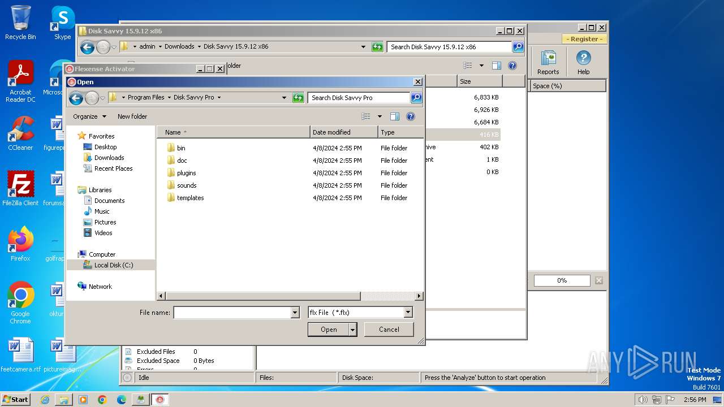Viewport: 724px width, 407px height.
Task: Click Space (%) column header
Action: (x=568, y=86)
